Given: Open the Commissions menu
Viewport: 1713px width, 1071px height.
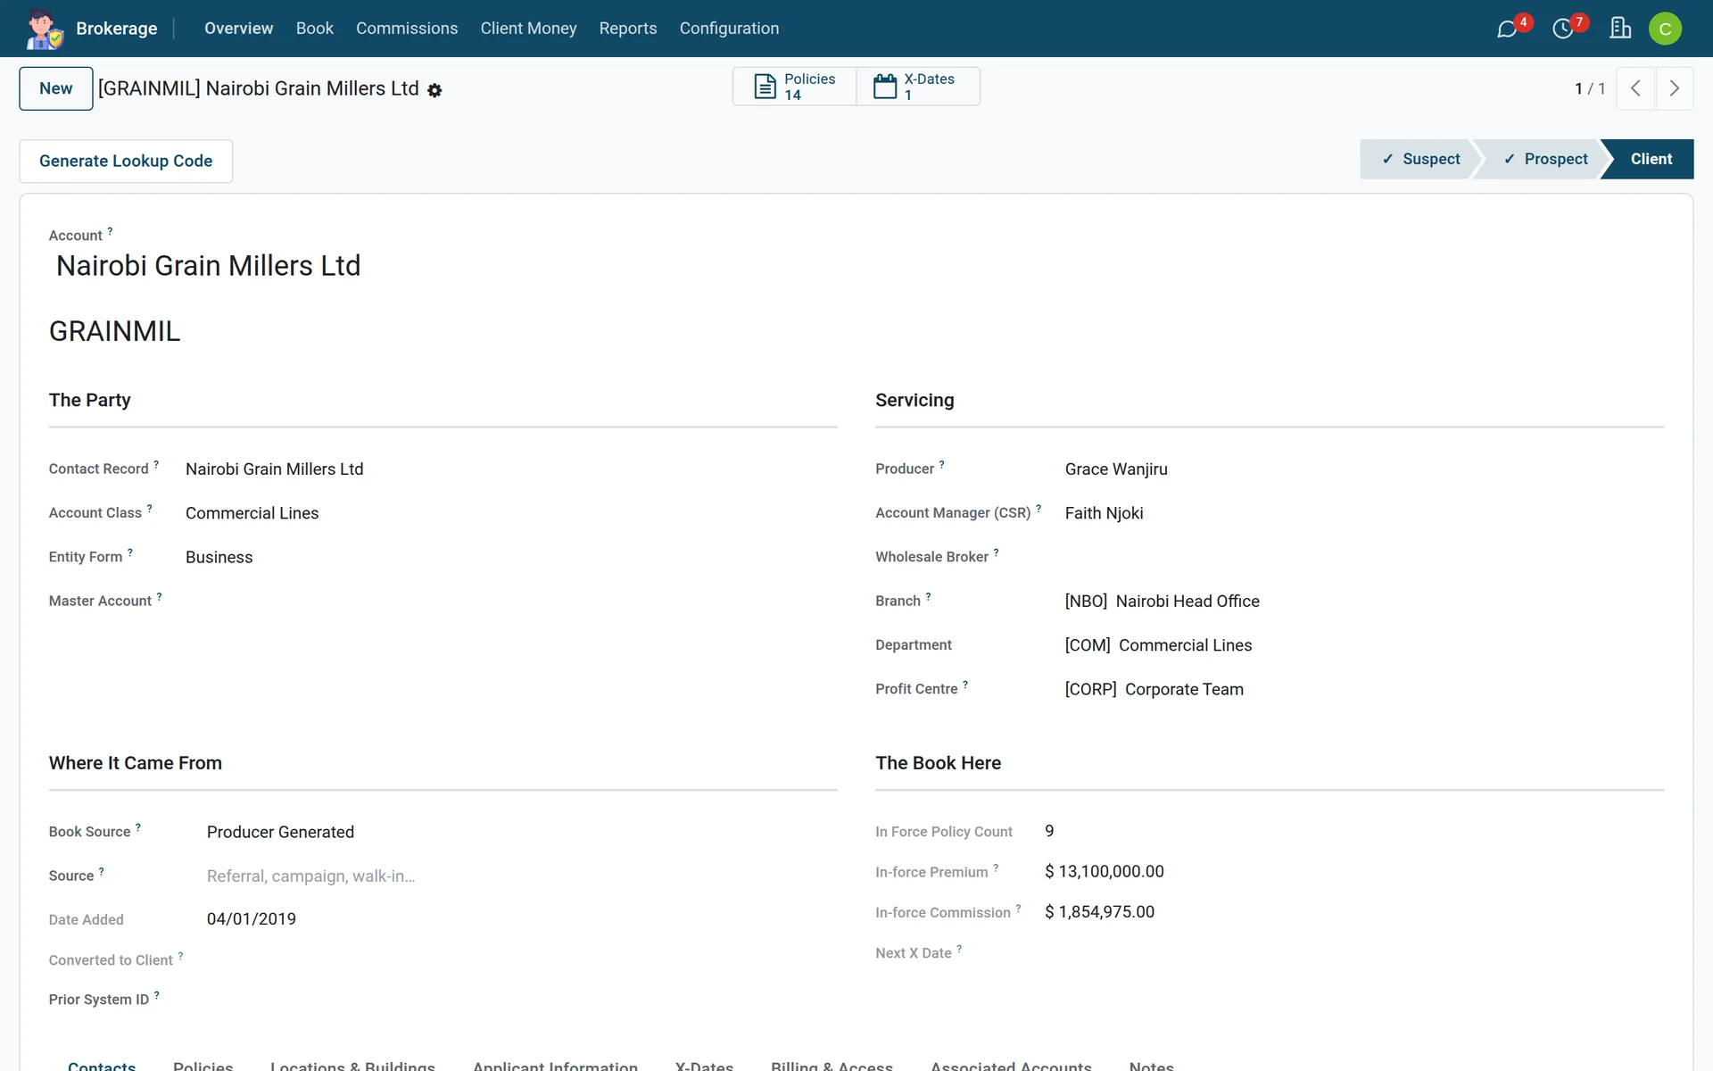Looking at the screenshot, I should pyautogui.click(x=407, y=29).
